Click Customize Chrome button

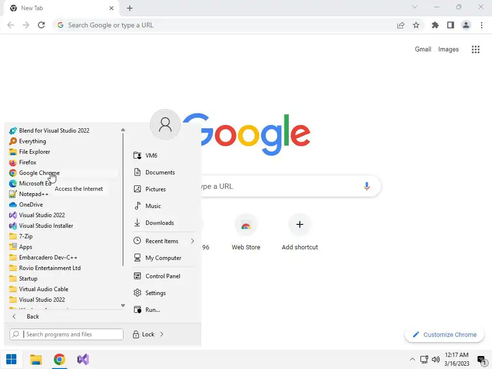pyautogui.click(x=444, y=334)
